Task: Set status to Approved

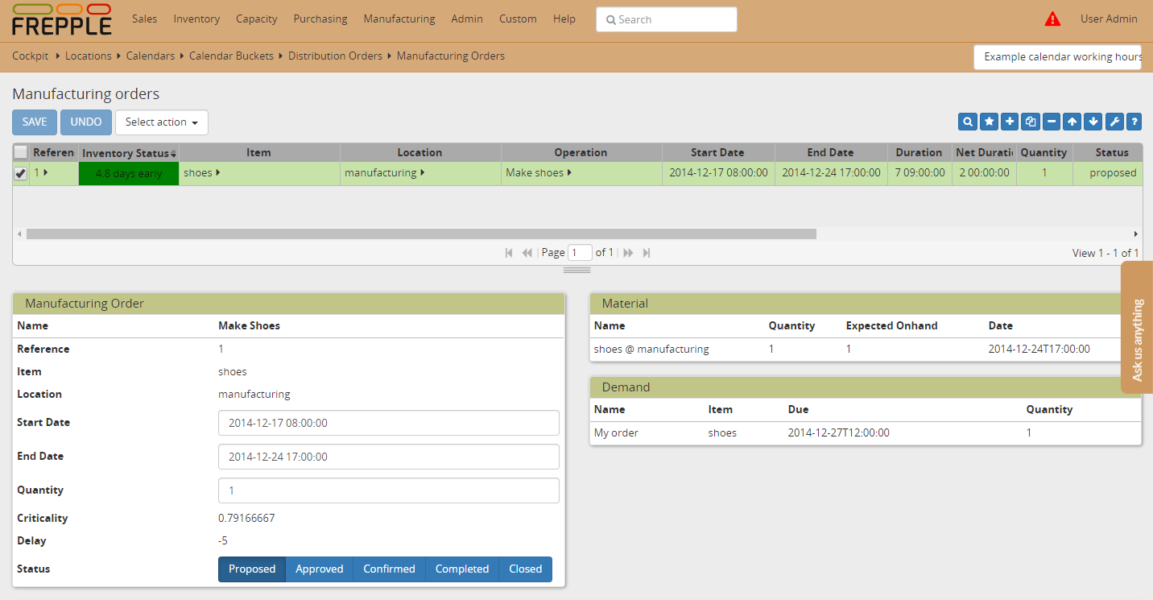Action: pyautogui.click(x=319, y=569)
